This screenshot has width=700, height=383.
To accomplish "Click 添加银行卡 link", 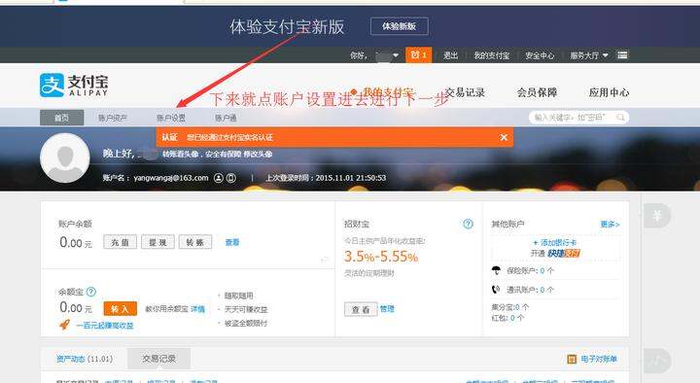I will 555,242.
